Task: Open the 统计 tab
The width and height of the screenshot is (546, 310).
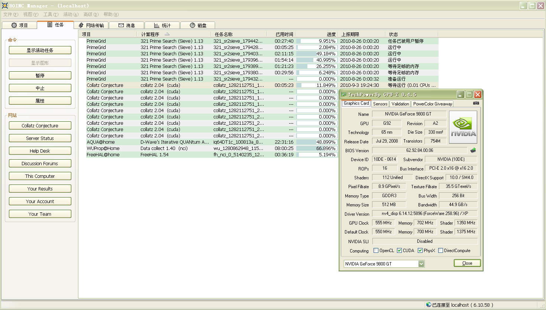Action: [162, 25]
